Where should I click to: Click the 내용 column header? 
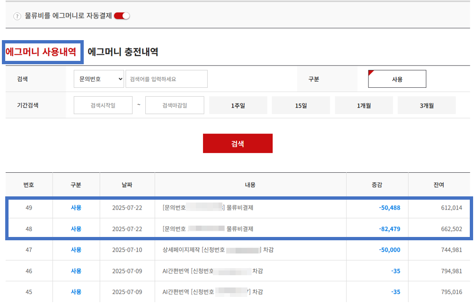tap(250, 185)
